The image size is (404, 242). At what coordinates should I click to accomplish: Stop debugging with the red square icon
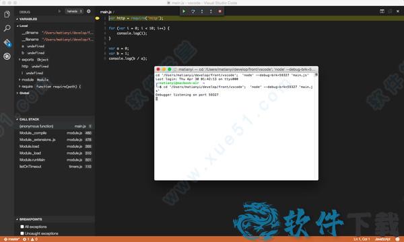[x=220, y=11]
